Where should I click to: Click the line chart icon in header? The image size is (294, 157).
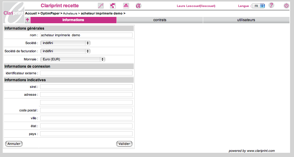101,6
